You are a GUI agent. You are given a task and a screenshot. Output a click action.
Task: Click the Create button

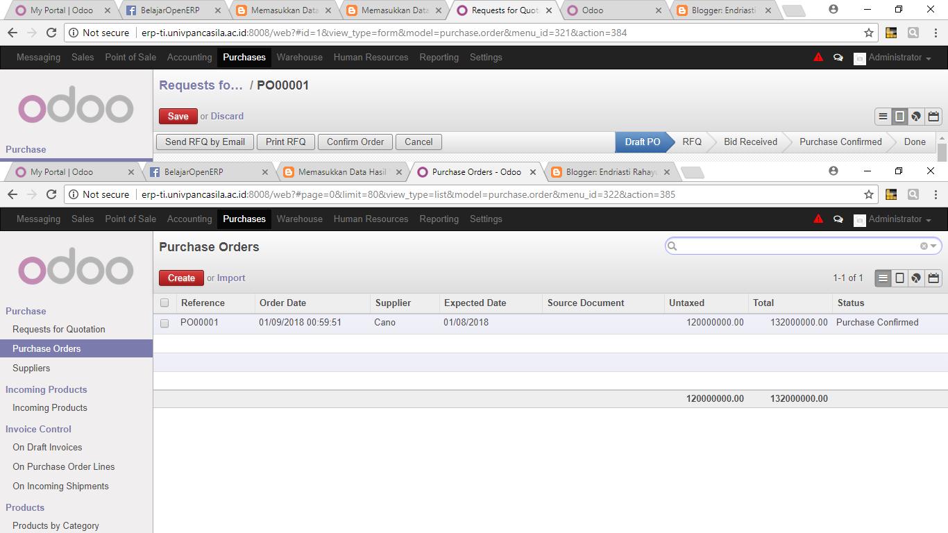[181, 278]
